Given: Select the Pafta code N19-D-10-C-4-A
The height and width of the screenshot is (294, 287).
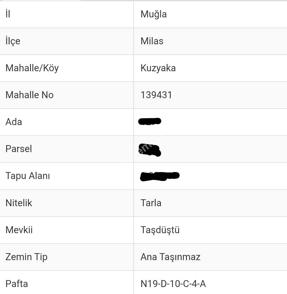Looking at the screenshot, I should tap(173, 284).
